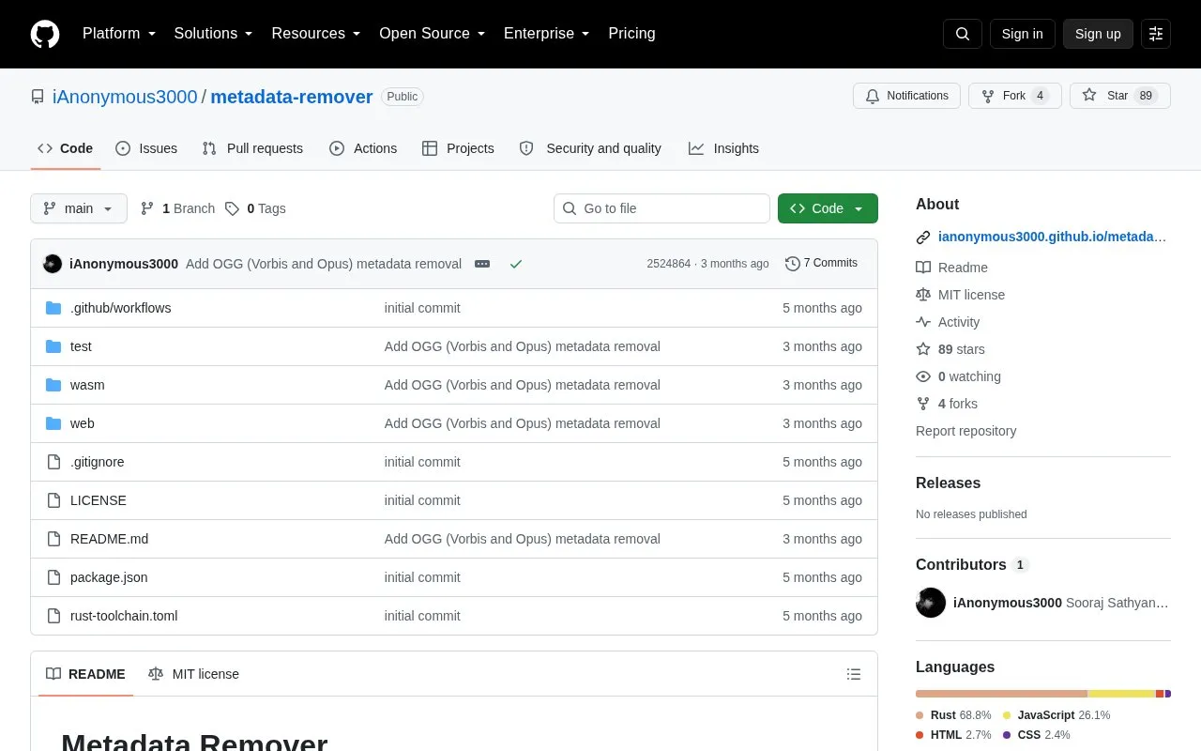Image resolution: width=1201 pixels, height=751 pixels.
Task: Click contributor avatar of iAnonymous3000
Action: pos(931,603)
